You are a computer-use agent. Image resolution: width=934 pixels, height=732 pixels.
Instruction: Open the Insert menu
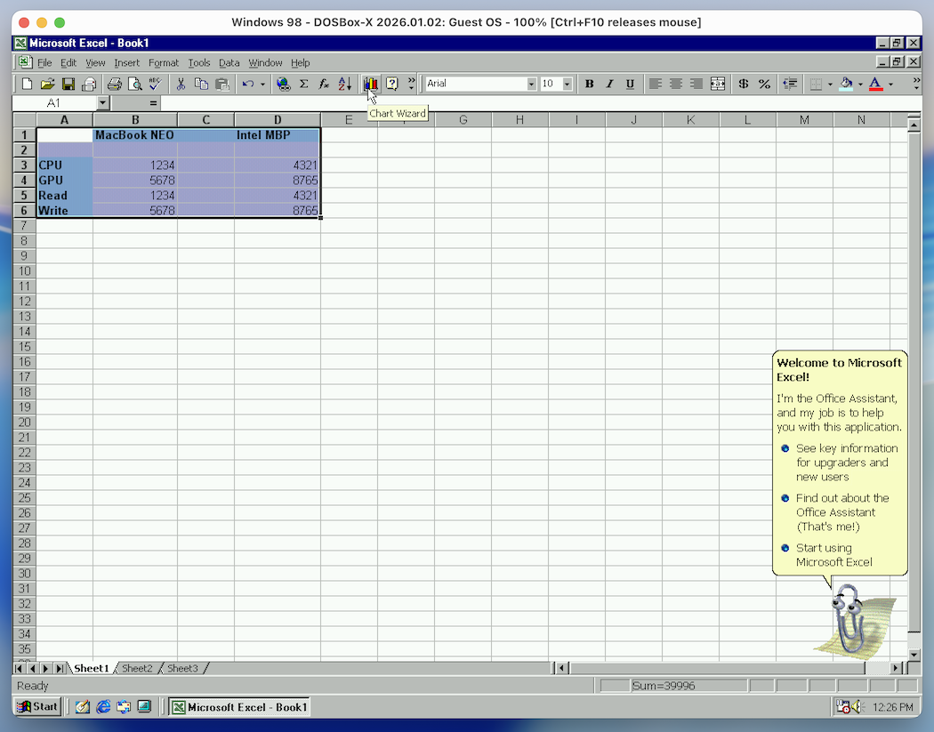tap(127, 62)
